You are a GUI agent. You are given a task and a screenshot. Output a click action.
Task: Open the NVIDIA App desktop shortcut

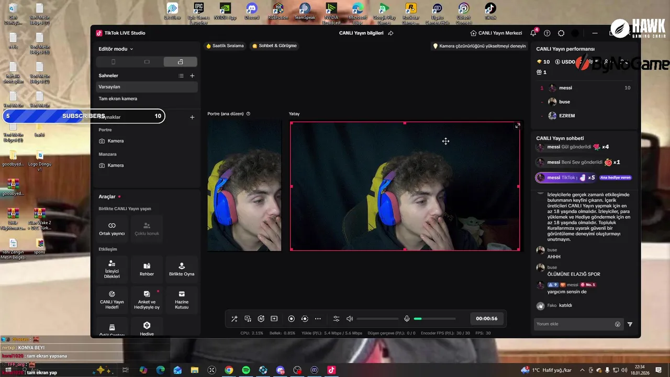coord(225,12)
